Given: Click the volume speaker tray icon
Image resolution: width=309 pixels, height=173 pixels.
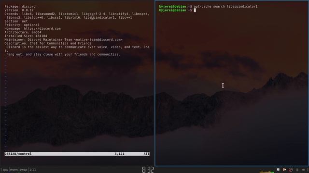Looking at the screenshot, I should (x=304, y=170).
